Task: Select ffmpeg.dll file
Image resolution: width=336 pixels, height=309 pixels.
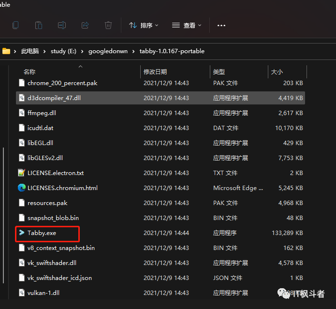Action: [x=161, y=113]
